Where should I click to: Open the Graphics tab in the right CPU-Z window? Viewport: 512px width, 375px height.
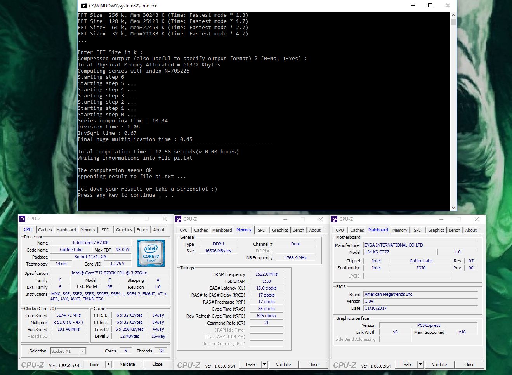point(436,230)
